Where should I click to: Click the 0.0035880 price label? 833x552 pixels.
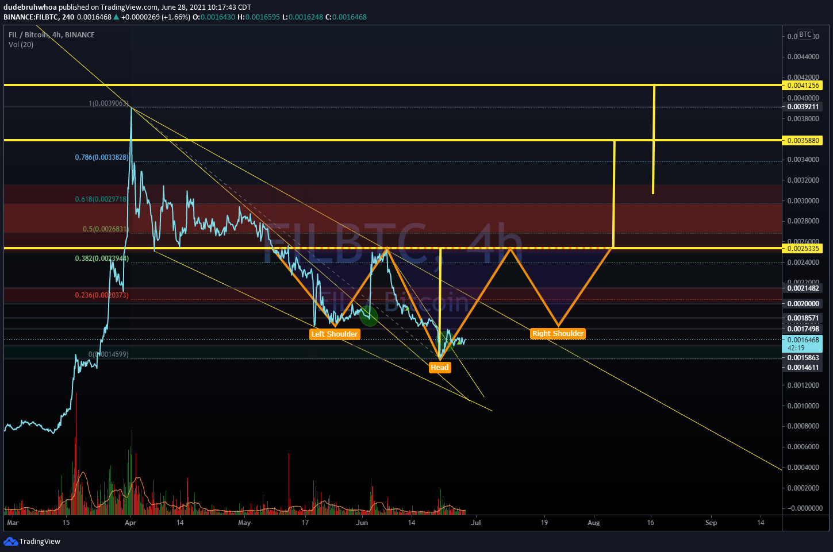point(803,140)
